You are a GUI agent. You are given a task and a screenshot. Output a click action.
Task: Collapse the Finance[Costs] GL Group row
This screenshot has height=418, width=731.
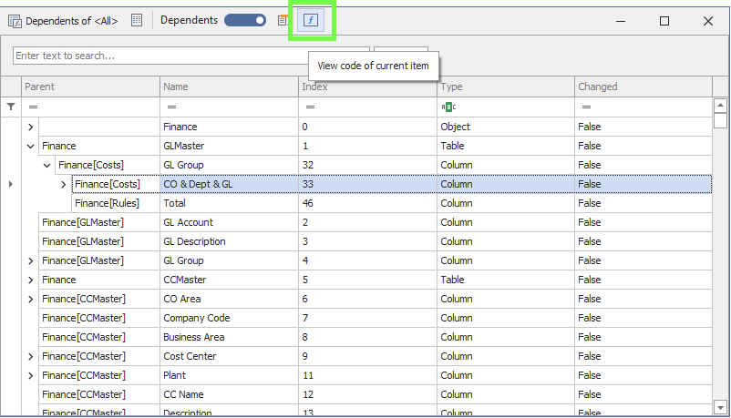47,165
